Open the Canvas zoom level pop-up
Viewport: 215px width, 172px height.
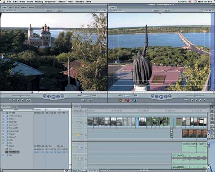pos(156,11)
